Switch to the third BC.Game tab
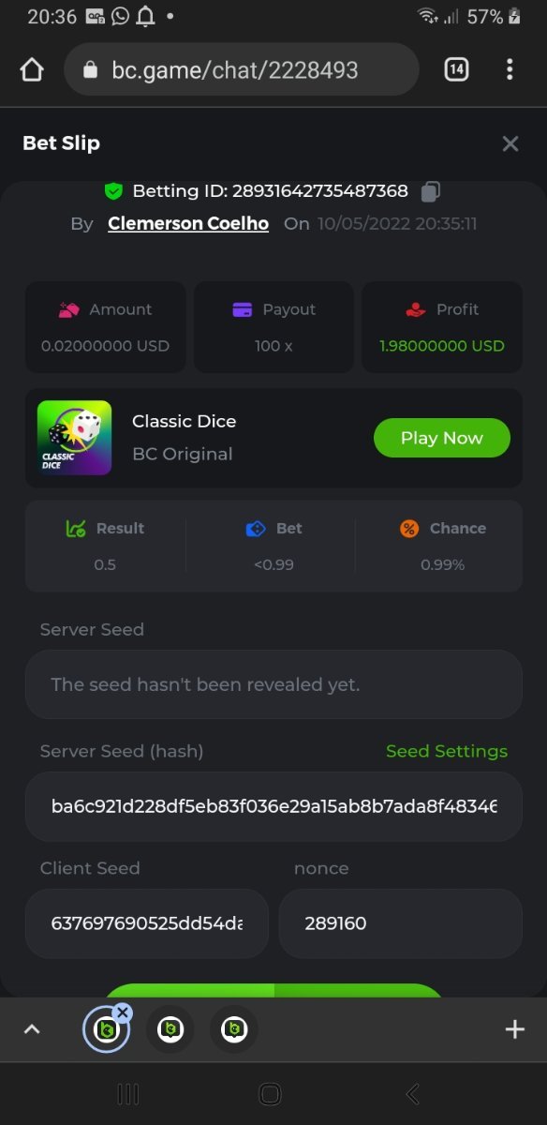This screenshot has width=547, height=1125. click(x=233, y=1029)
